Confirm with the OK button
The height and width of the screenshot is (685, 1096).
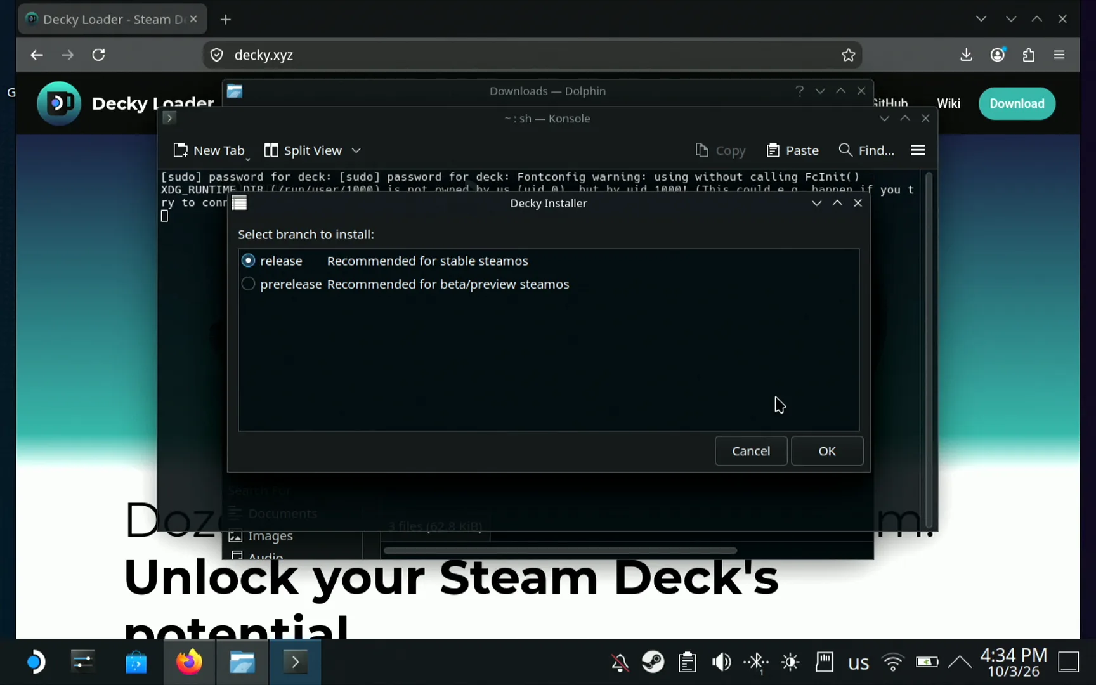coord(827,451)
